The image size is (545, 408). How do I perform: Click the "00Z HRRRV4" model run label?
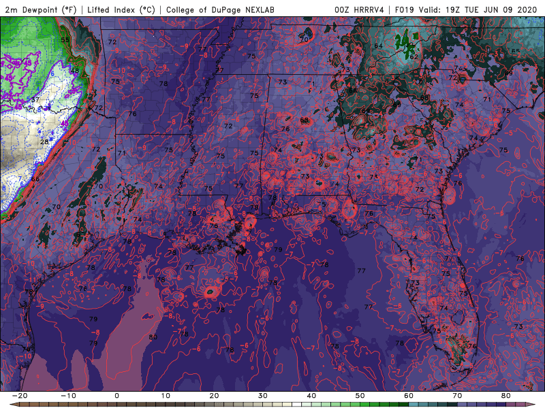pos(359,10)
